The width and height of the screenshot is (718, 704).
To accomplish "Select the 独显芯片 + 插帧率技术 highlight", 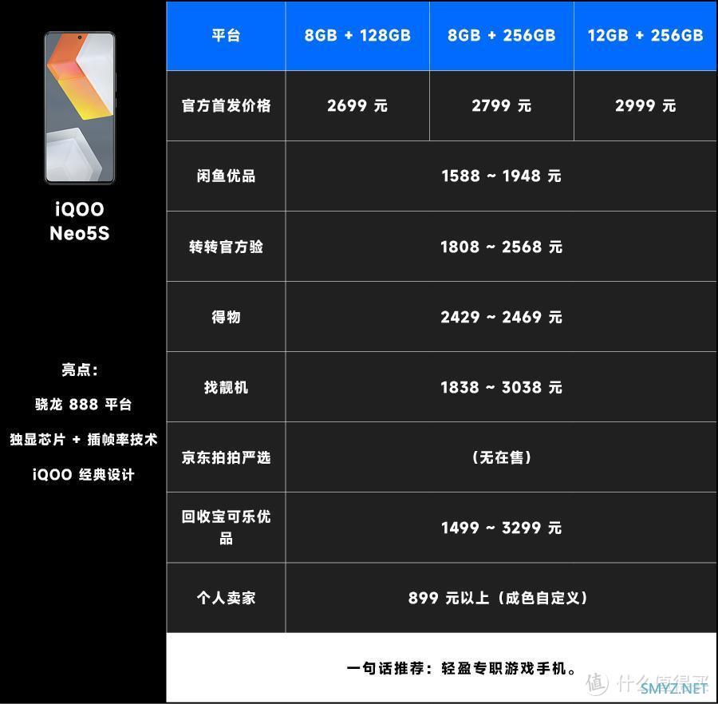I will tap(83, 440).
